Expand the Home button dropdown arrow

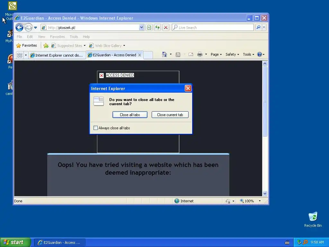tap(171, 54)
